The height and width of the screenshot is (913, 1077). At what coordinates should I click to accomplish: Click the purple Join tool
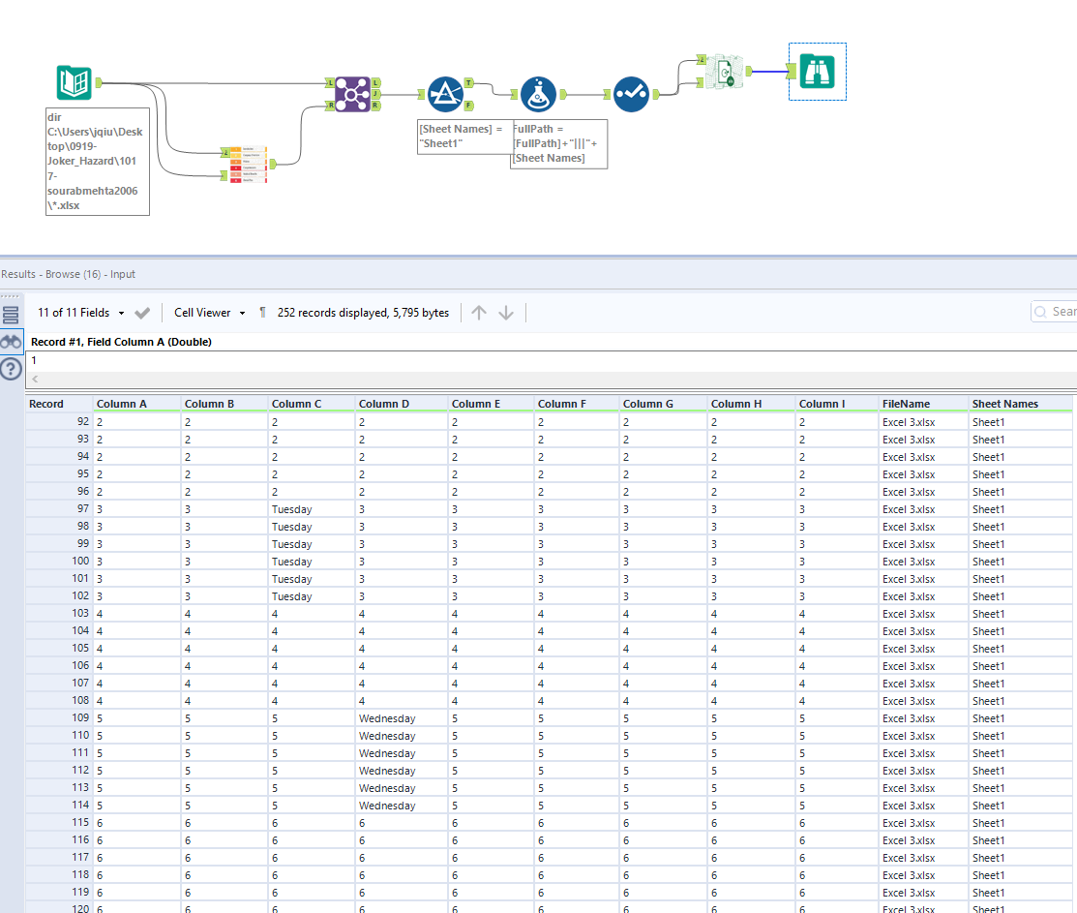tap(351, 94)
